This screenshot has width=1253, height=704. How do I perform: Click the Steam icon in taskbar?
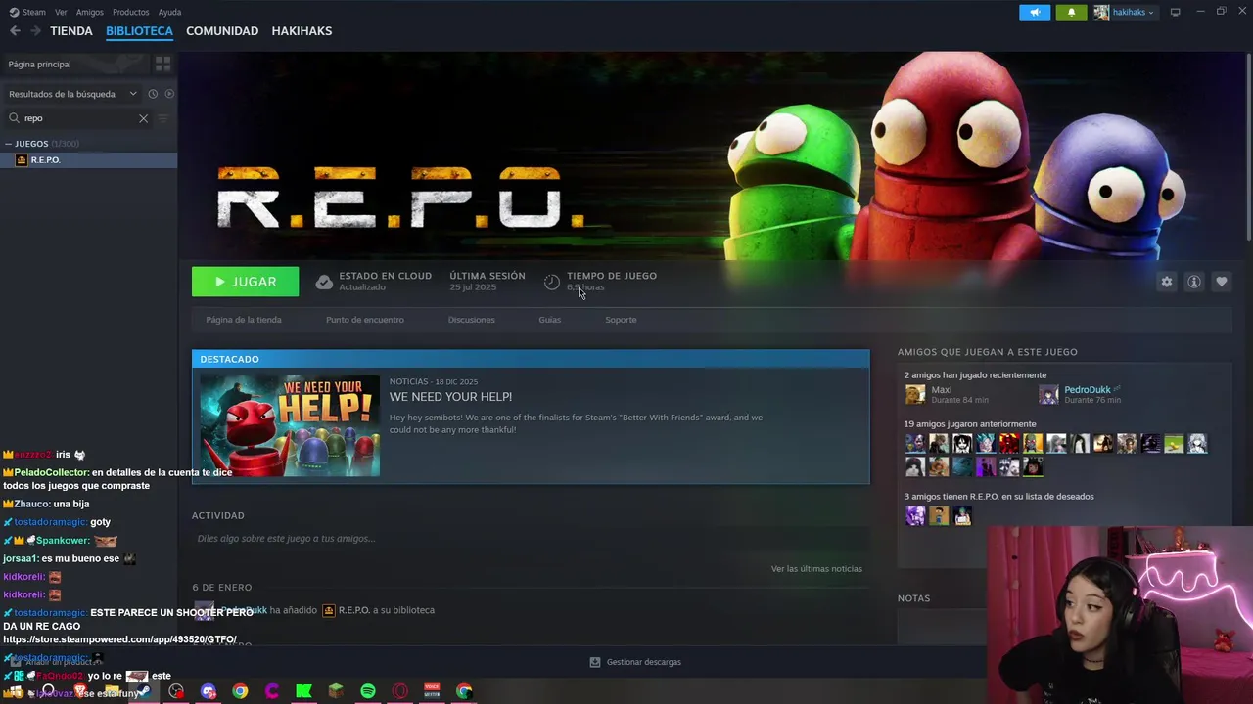(144, 691)
